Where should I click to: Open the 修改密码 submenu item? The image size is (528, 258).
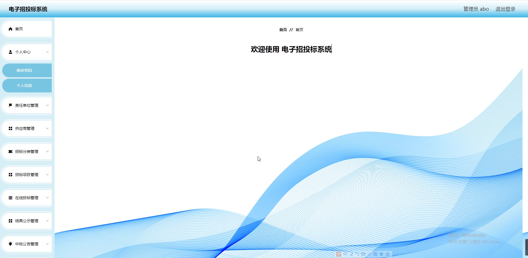pyautogui.click(x=27, y=70)
